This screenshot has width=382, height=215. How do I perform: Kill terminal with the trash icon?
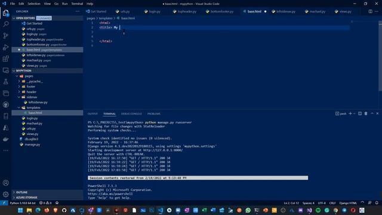[366, 113]
